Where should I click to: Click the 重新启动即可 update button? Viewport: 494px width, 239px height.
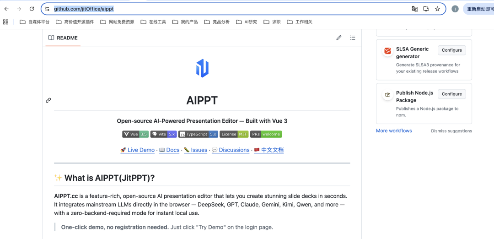[x=478, y=9]
